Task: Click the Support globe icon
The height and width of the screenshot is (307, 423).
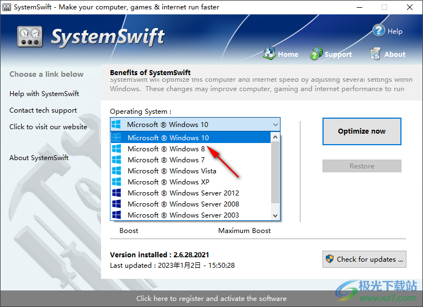Action: [x=316, y=54]
